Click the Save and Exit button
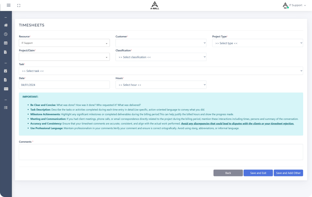 click(x=258, y=173)
